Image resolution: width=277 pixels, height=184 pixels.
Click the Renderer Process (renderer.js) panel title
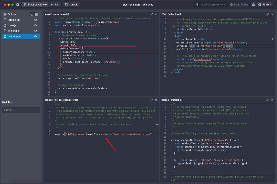coord(61,100)
